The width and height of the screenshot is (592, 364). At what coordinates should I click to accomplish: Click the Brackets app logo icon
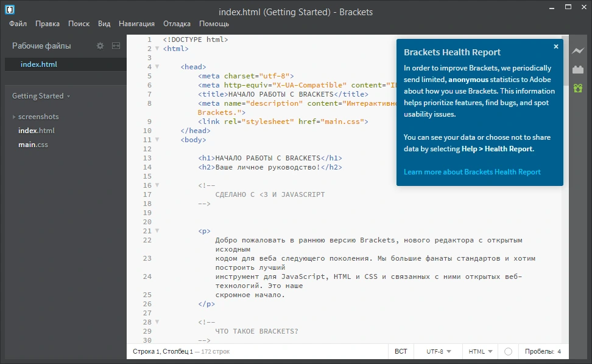tap(10, 10)
